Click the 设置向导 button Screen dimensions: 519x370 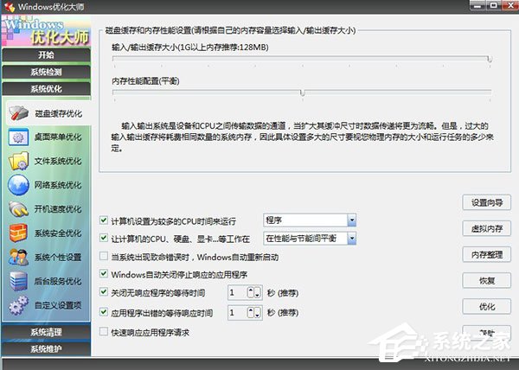click(x=485, y=202)
